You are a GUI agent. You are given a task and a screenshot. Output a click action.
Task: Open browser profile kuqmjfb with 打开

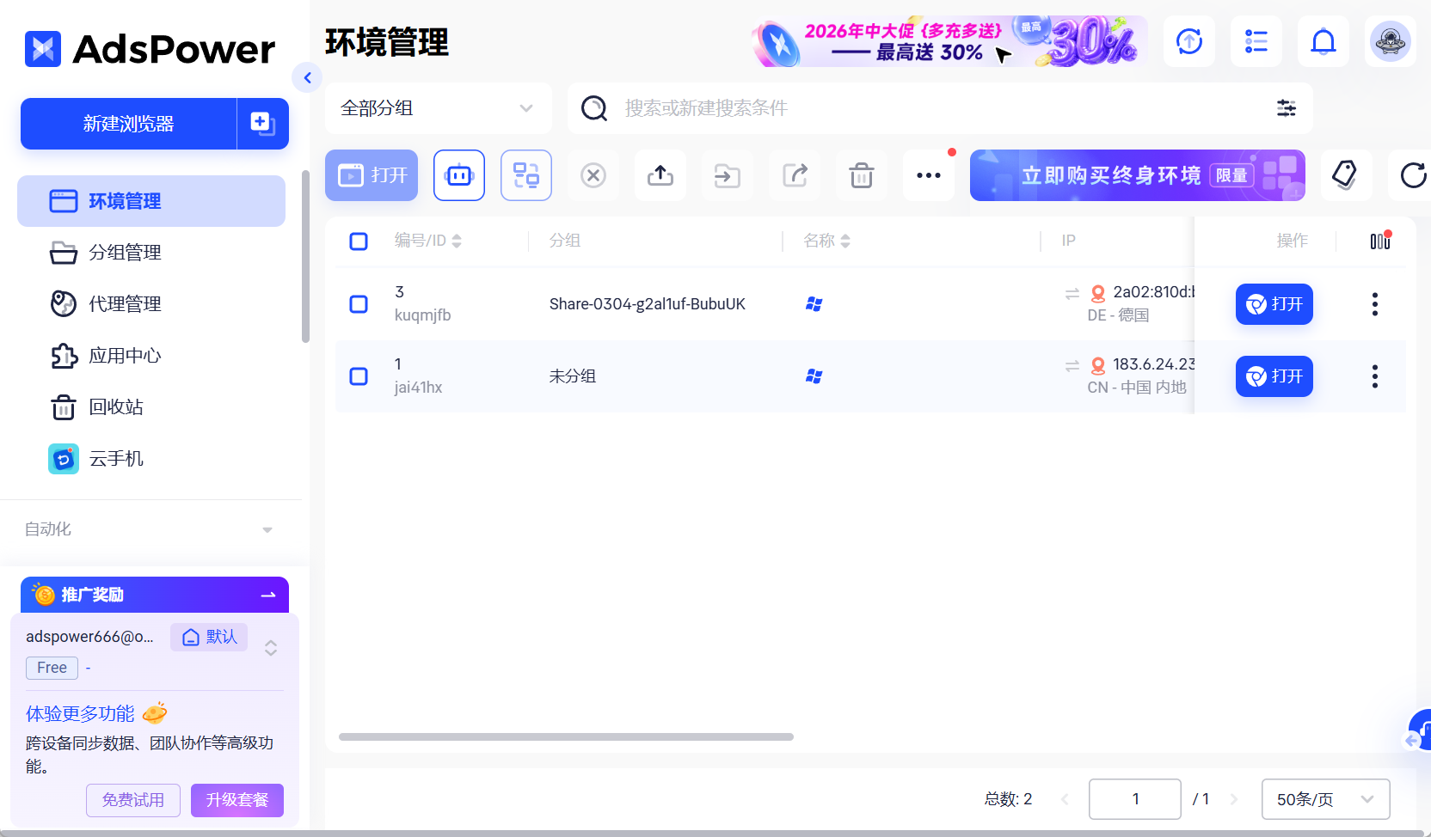(x=1274, y=304)
